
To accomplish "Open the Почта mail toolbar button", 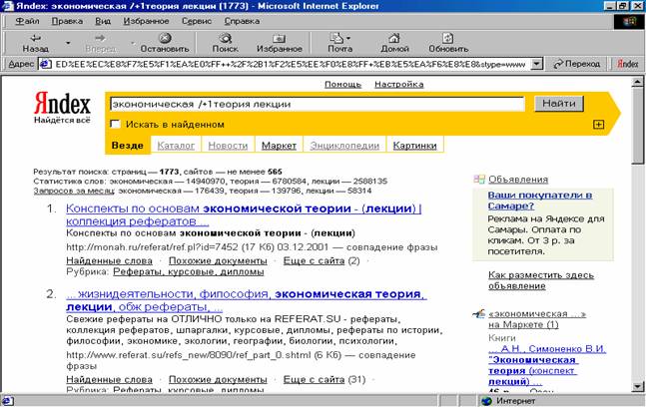I will [339, 43].
